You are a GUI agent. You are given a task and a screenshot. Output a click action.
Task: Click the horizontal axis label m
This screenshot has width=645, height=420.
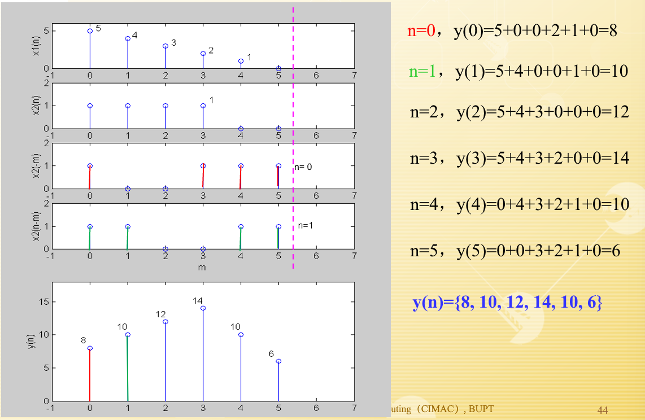(202, 268)
